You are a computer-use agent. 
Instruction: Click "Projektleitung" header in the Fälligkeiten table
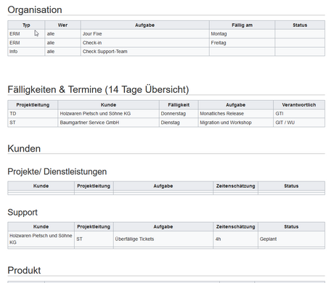33,105
